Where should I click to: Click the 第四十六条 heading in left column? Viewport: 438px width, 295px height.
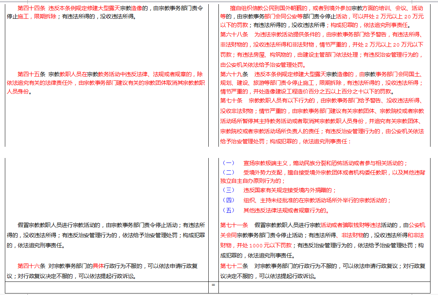coord(32,266)
